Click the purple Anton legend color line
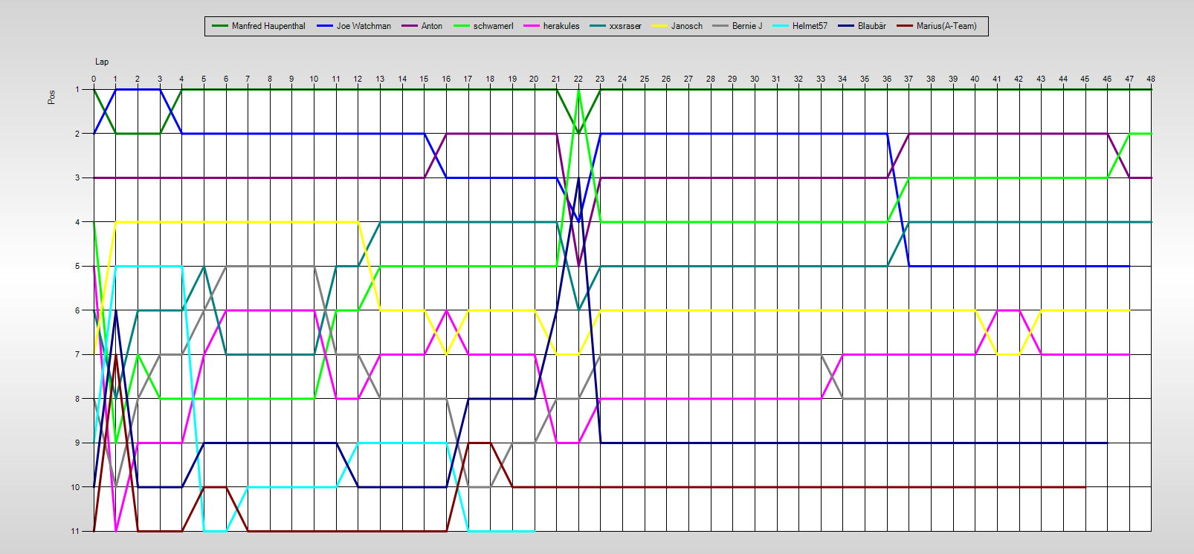Screen dimensions: 1194x554 (410, 26)
